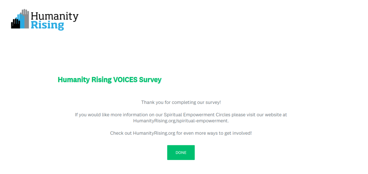
Task: Click the black hand in the logo
Action: 16,24
